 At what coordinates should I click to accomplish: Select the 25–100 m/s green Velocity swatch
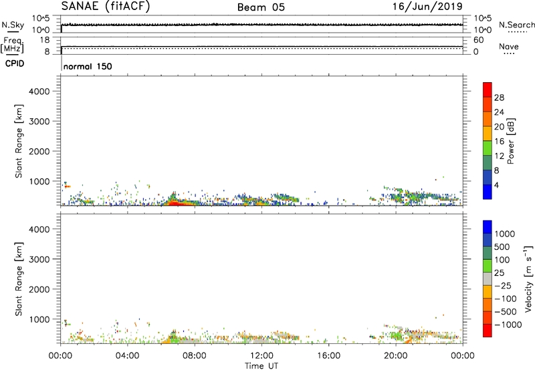coord(488,266)
